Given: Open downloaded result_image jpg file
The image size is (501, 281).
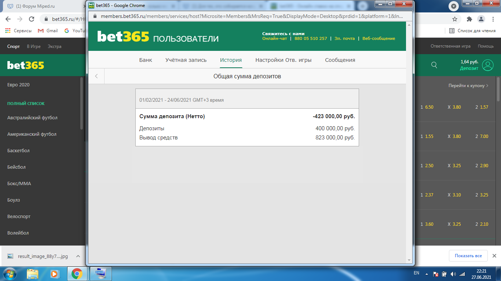Looking at the screenshot, I should pos(37,256).
